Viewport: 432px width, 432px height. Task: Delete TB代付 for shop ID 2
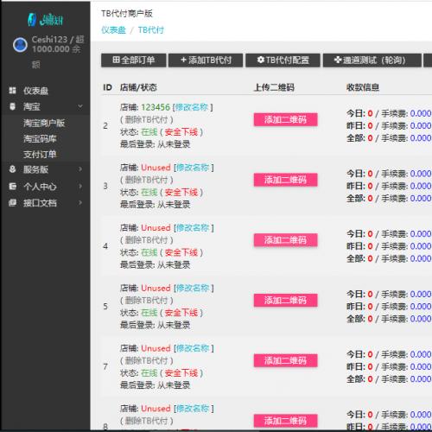[147, 119]
